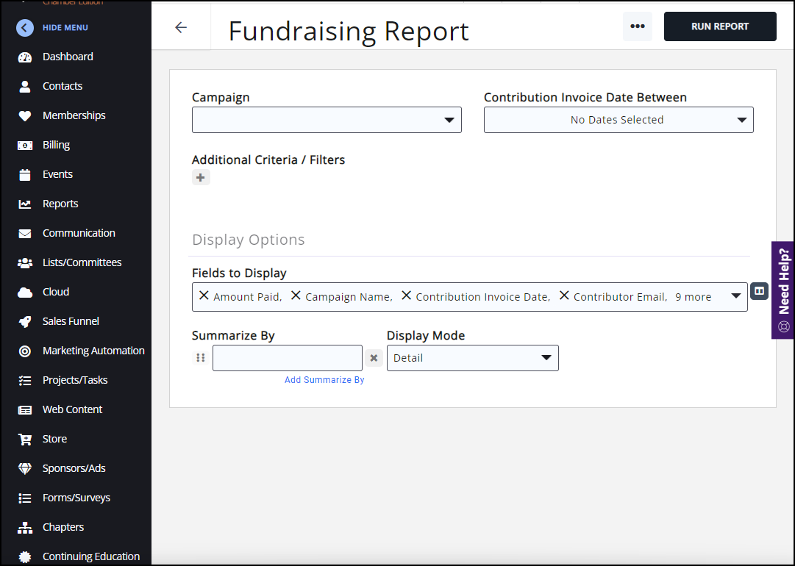Click the Sponsors/Ads diamond icon
Viewport: 795px width, 566px height.
point(25,468)
